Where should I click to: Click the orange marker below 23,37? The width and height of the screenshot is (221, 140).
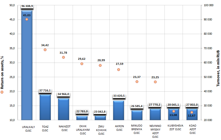[x=137, y=82]
